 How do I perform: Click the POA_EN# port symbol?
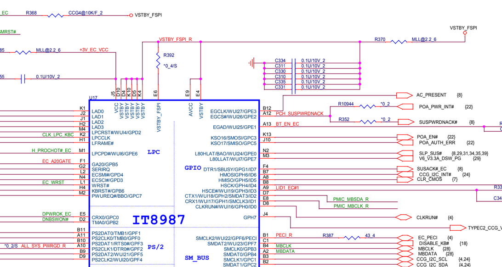(x=405, y=137)
